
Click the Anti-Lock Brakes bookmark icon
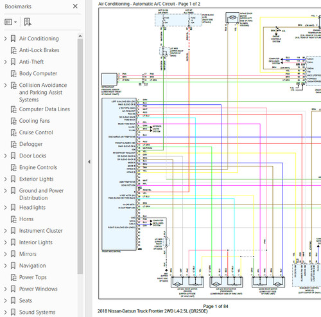point(13,50)
